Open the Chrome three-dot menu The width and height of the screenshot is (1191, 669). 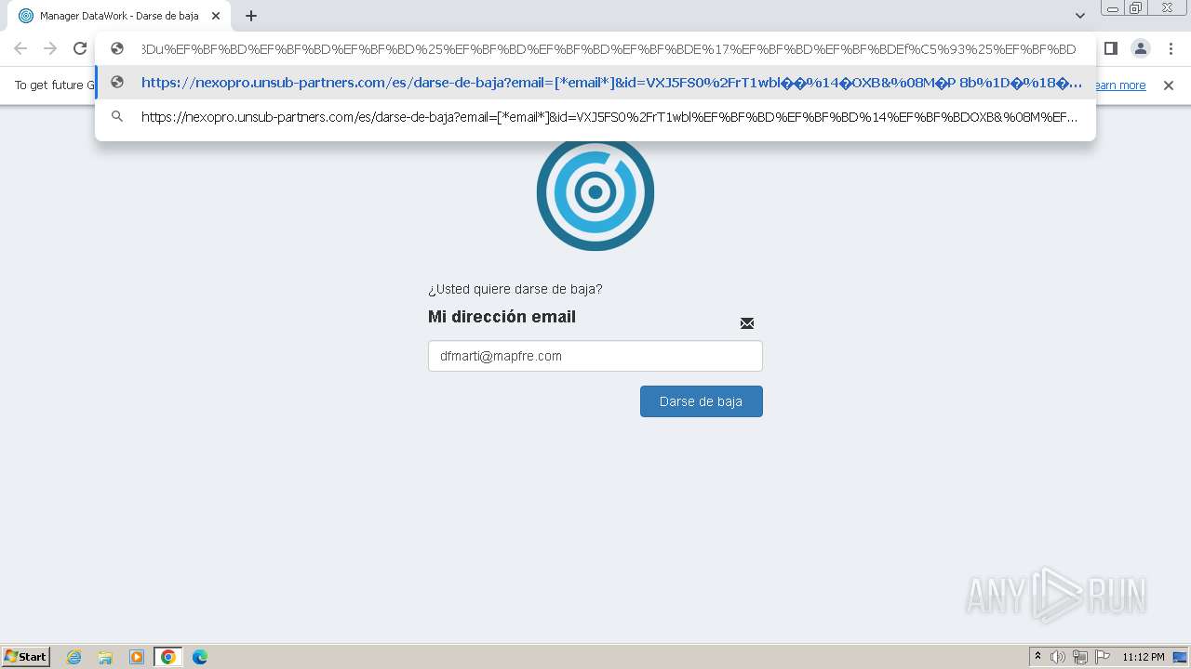1171,48
